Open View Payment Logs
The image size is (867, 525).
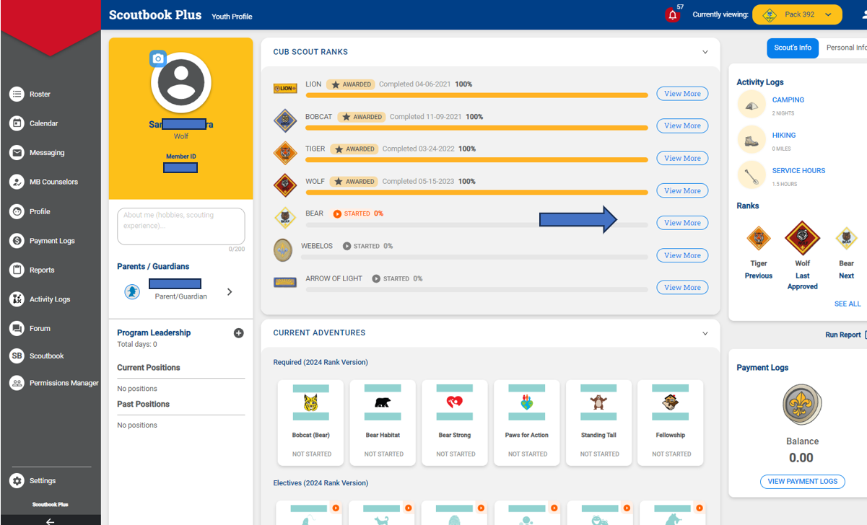(802, 481)
